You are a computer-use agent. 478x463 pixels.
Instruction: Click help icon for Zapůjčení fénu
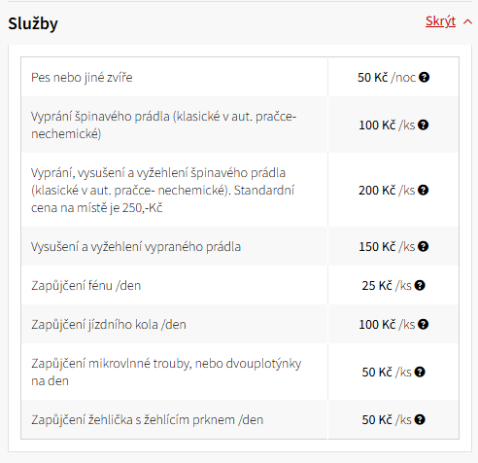[x=420, y=285]
